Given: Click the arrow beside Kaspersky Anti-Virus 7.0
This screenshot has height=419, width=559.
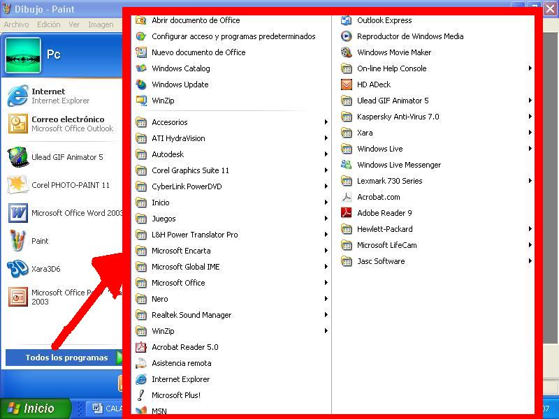Looking at the screenshot, I should pos(530,117).
